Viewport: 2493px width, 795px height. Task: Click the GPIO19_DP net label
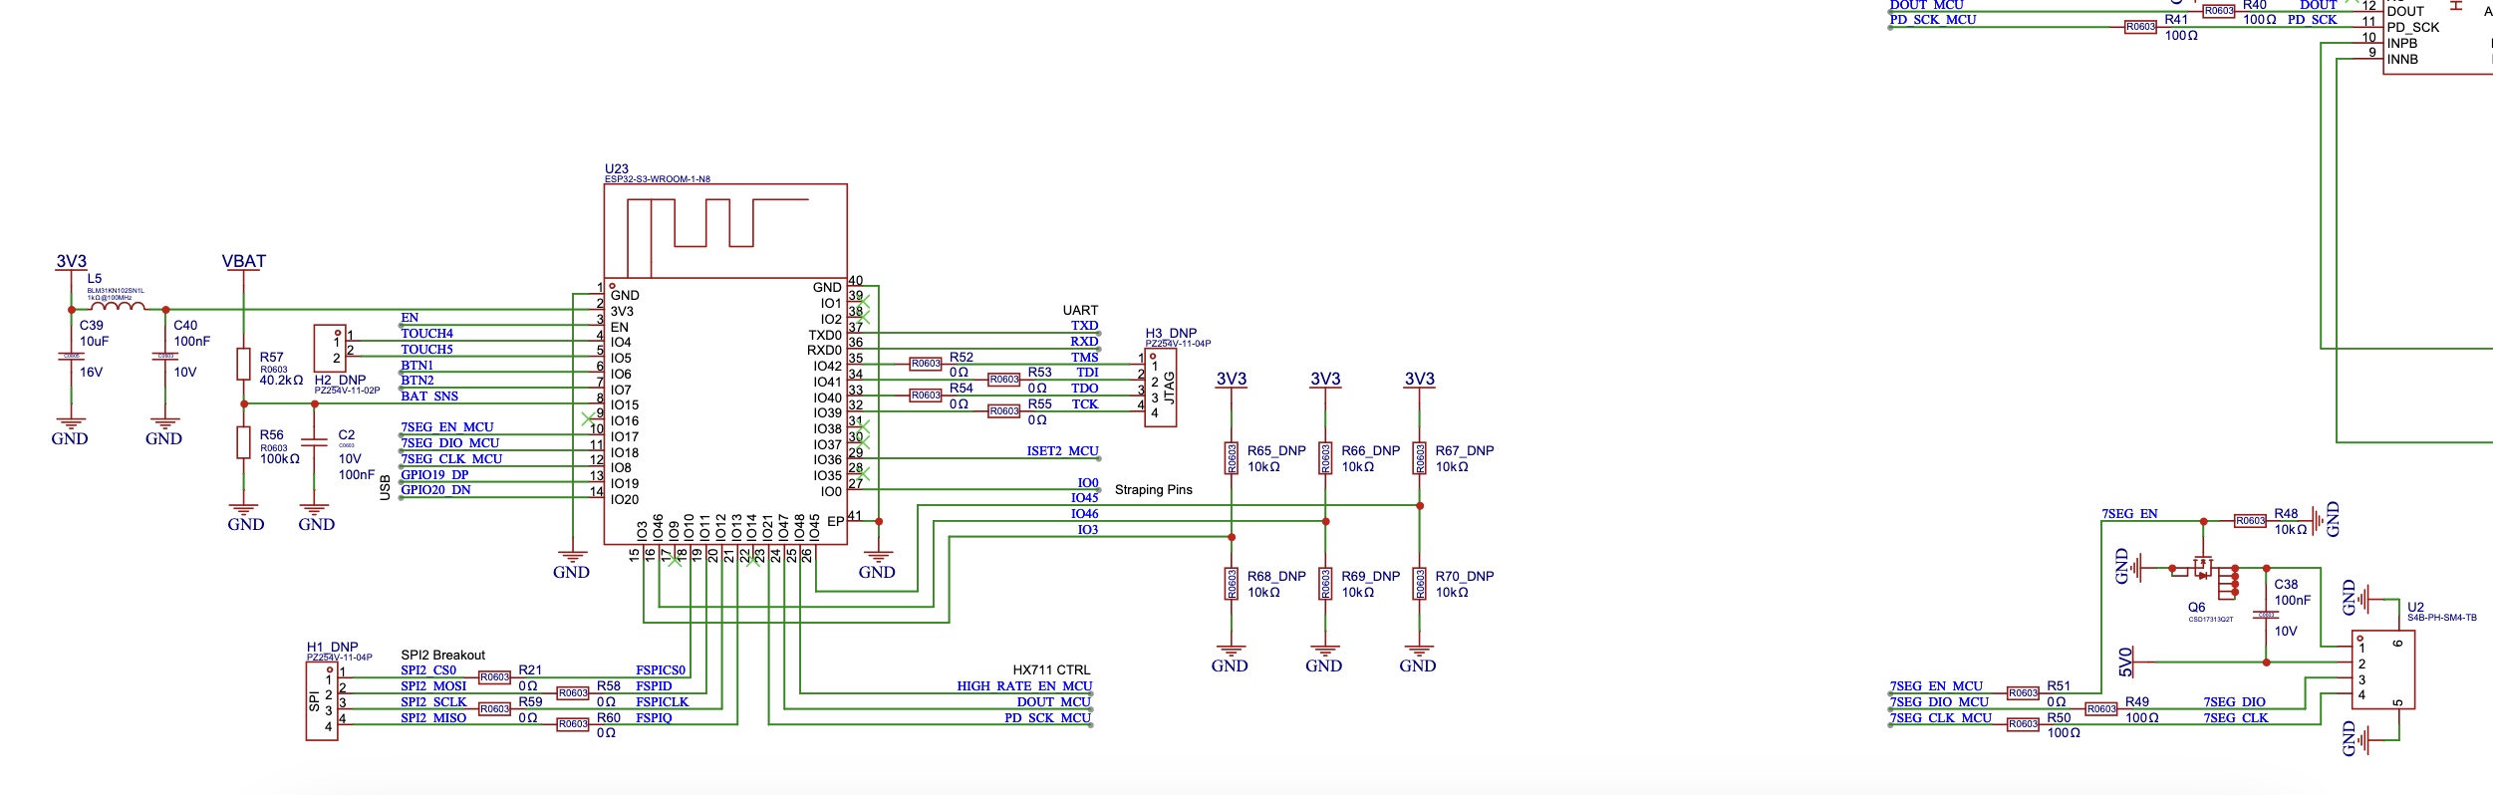click(434, 475)
